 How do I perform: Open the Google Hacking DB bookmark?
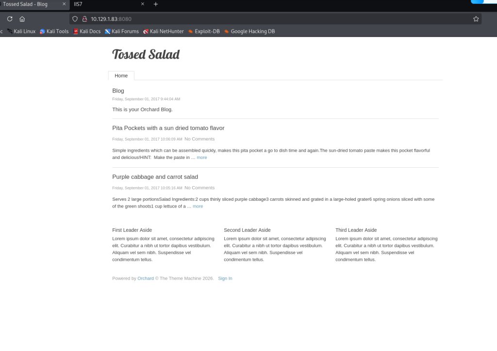249,32
